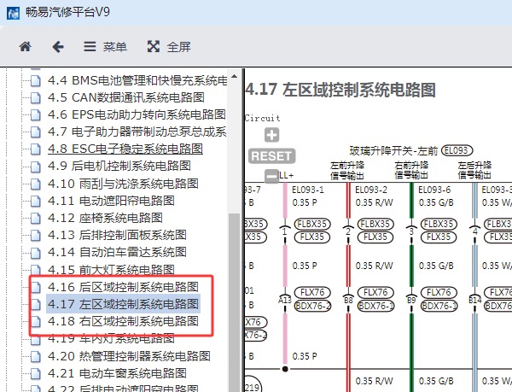Click the FLBX35 connector on the pink wire
This screenshot has height=392, width=512.
click(312, 224)
